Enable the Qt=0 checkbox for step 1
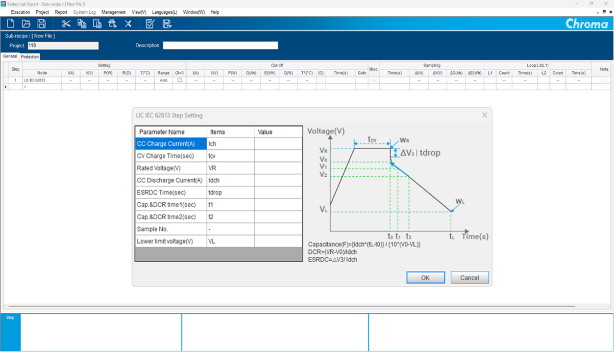This screenshot has width=614, height=352. (180, 80)
